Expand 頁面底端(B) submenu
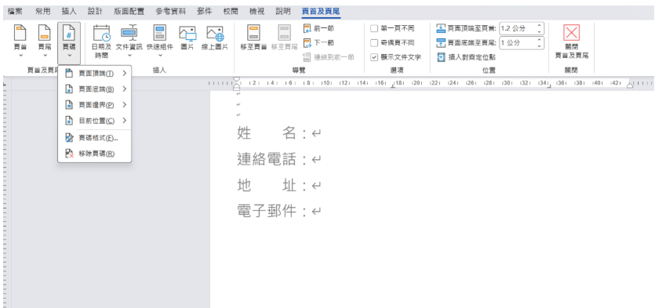 click(x=95, y=89)
